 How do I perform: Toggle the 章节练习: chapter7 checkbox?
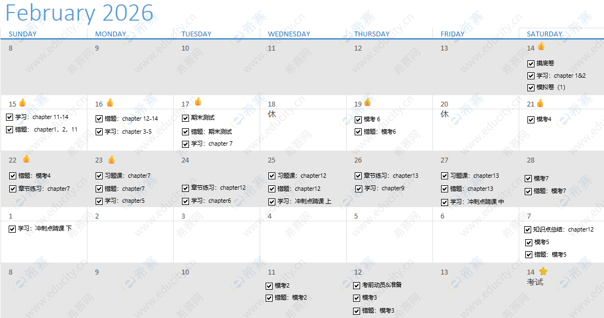pyautogui.click(x=12, y=189)
